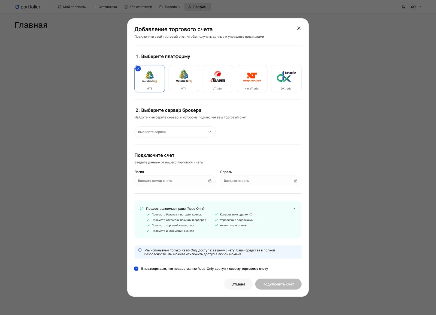Click the Подключить счет button
The width and height of the screenshot is (436, 315).
click(x=278, y=284)
